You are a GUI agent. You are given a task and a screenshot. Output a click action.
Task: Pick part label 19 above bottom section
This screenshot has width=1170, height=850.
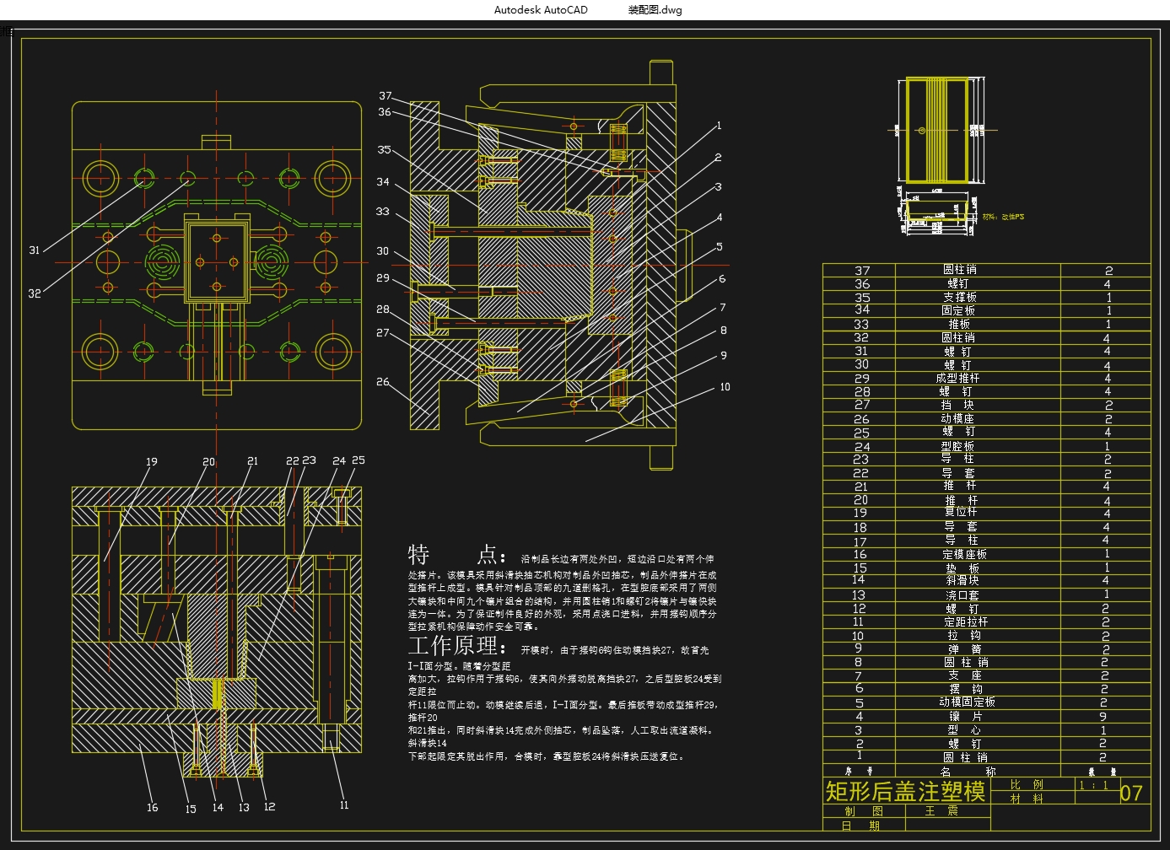[152, 461]
